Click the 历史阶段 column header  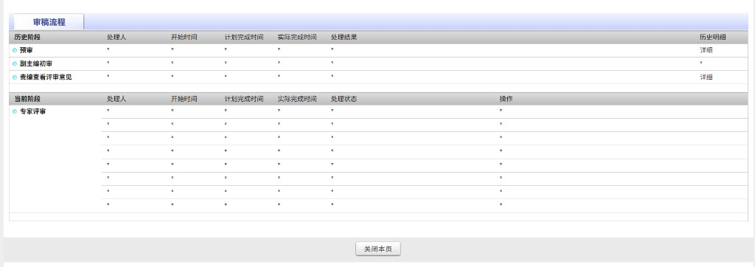click(x=27, y=37)
